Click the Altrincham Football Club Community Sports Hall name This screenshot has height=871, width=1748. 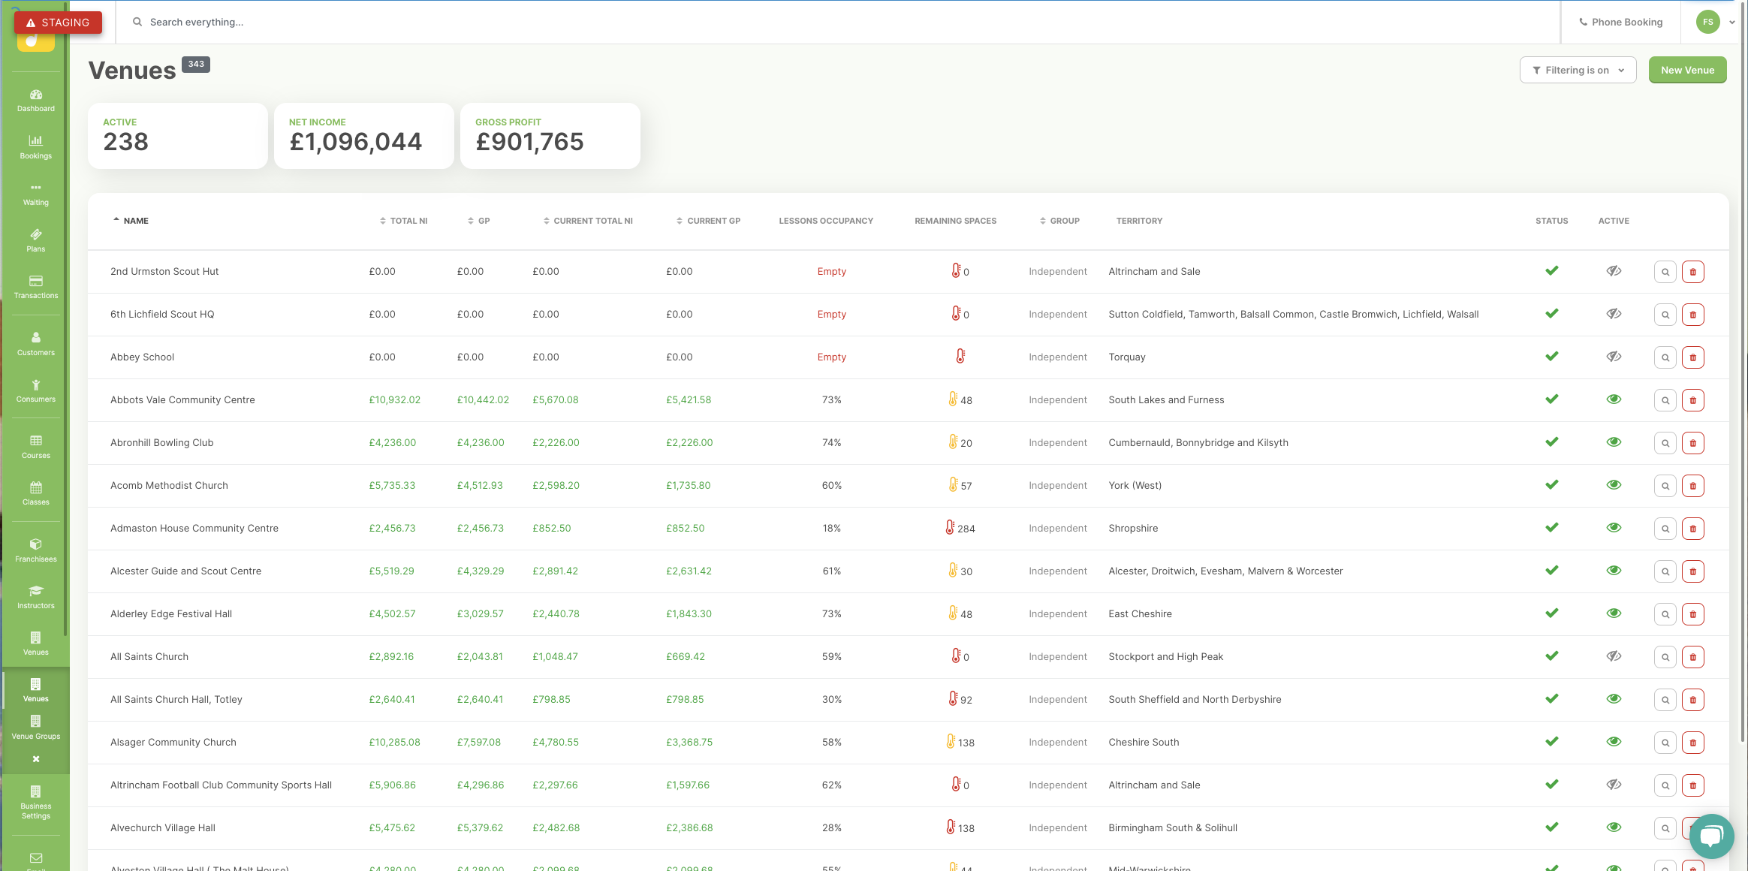click(x=221, y=785)
